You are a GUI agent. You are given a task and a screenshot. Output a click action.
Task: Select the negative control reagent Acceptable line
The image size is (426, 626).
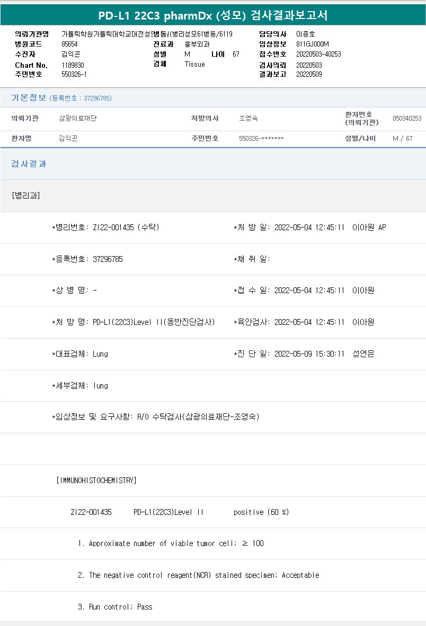click(x=198, y=575)
